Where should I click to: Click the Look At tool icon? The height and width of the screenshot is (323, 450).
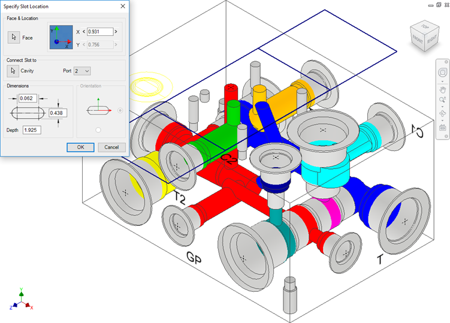point(443,127)
